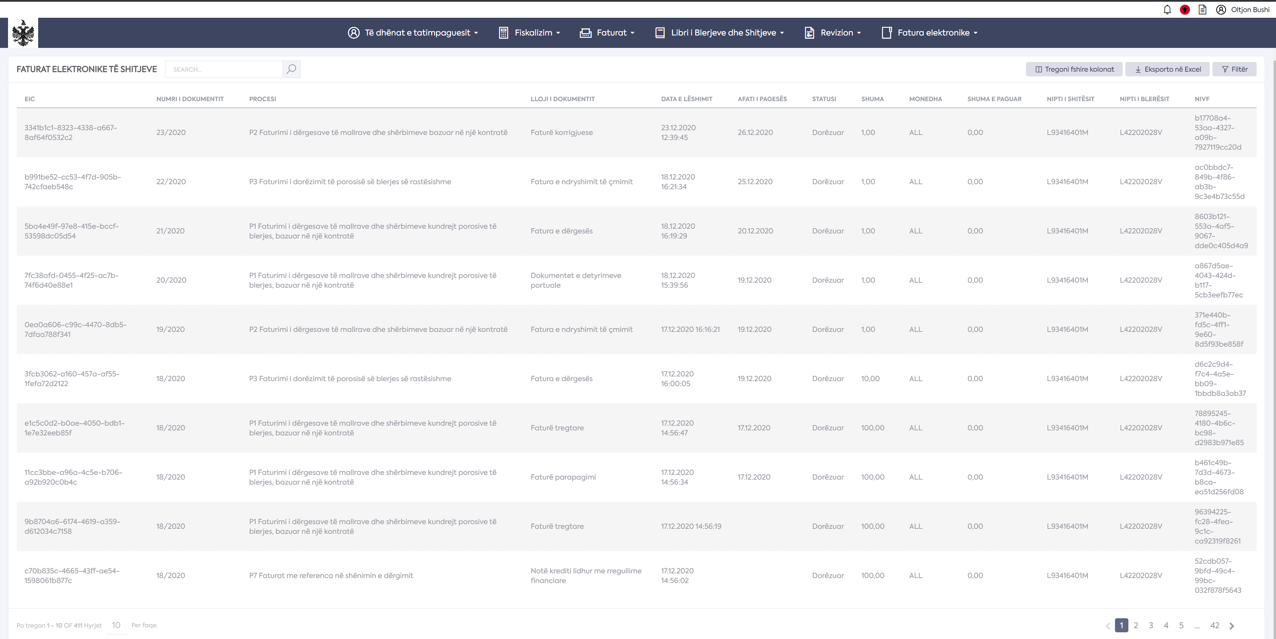
Task: Jump to page 4 in pagination
Action: (x=1166, y=625)
